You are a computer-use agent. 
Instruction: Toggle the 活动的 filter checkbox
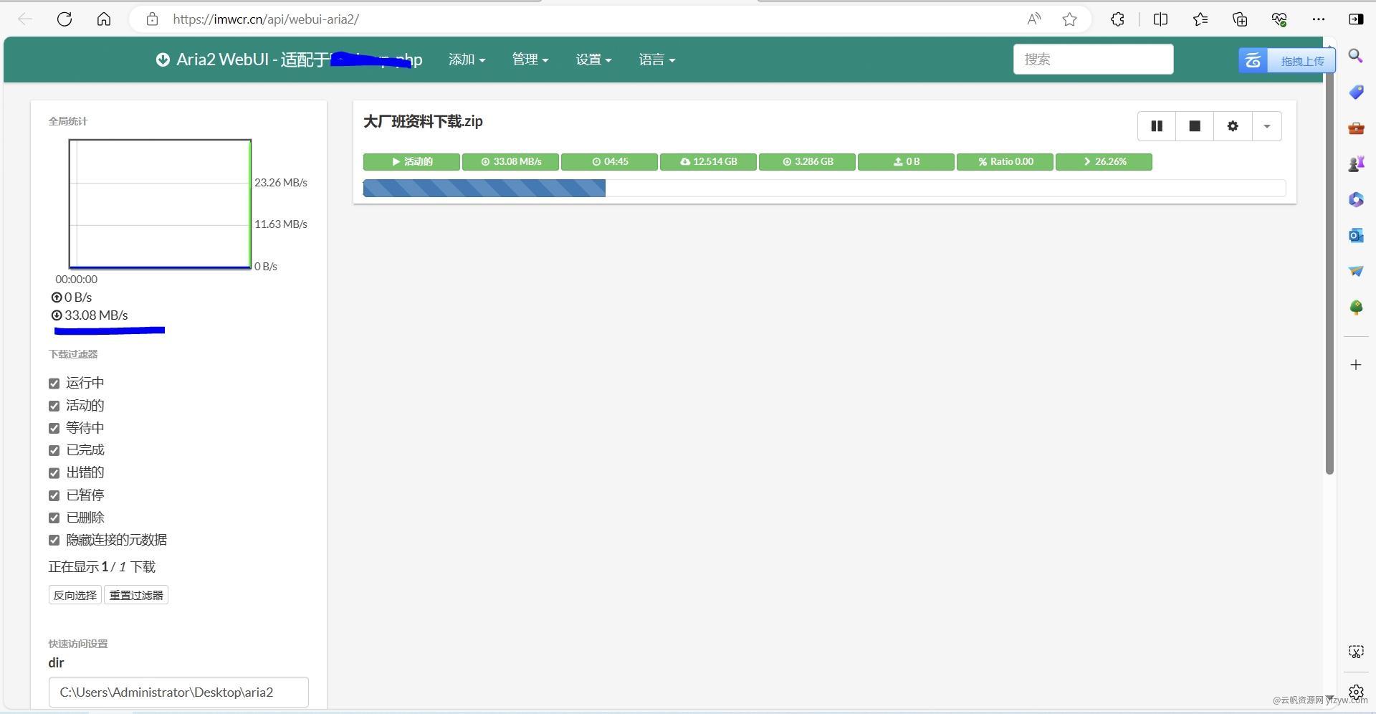click(x=54, y=406)
